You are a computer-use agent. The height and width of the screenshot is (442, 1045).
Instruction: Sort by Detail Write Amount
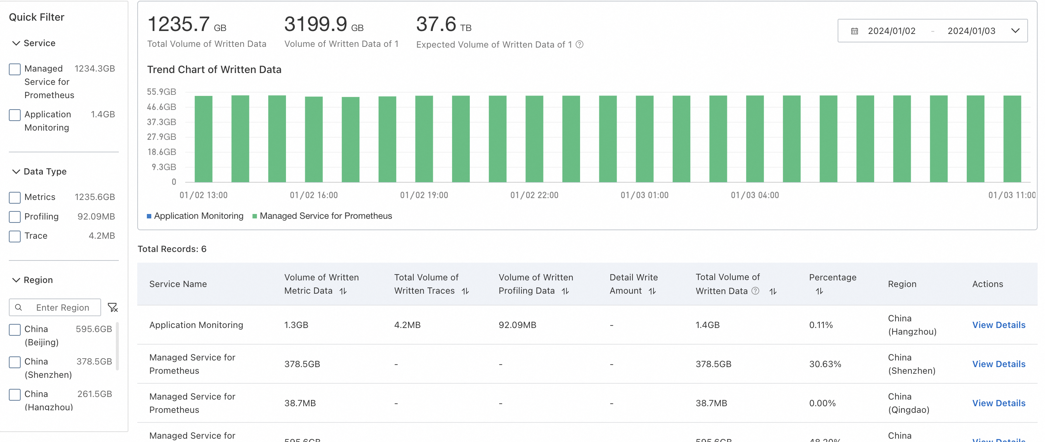[x=652, y=291]
